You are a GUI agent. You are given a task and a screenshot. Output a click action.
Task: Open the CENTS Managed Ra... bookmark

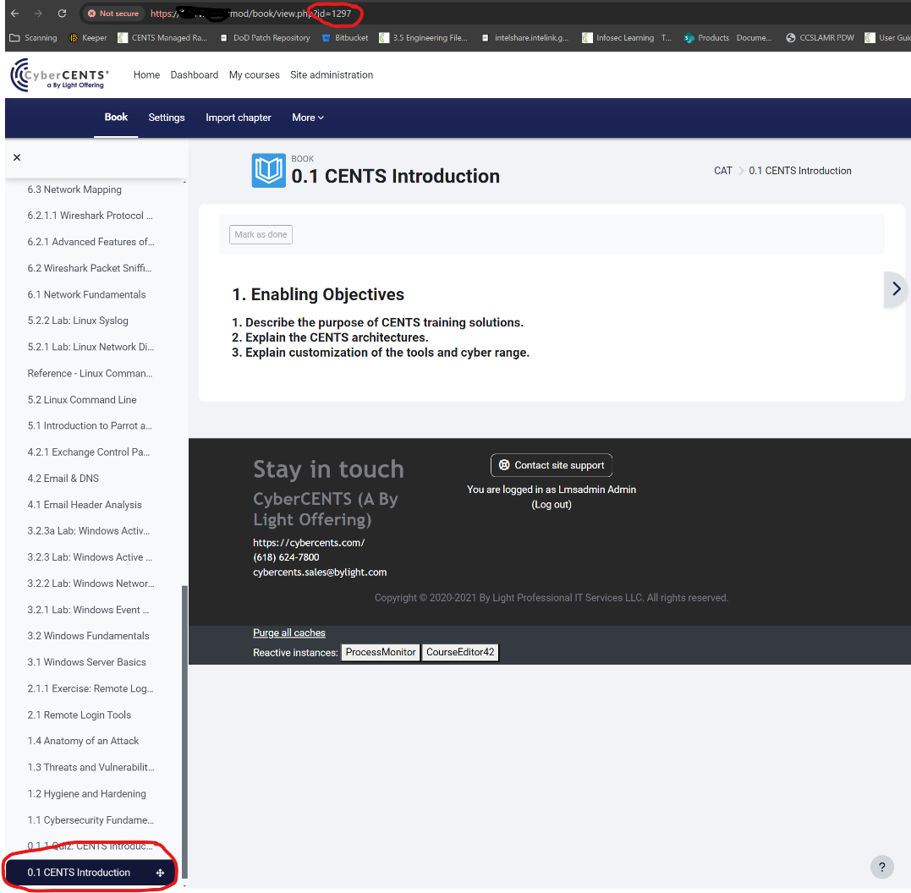tap(162, 38)
